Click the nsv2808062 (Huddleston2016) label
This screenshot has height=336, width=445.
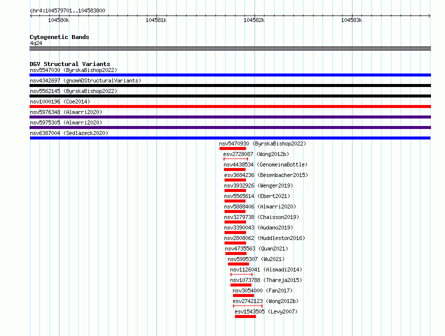pyautogui.click(x=264, y=238)
